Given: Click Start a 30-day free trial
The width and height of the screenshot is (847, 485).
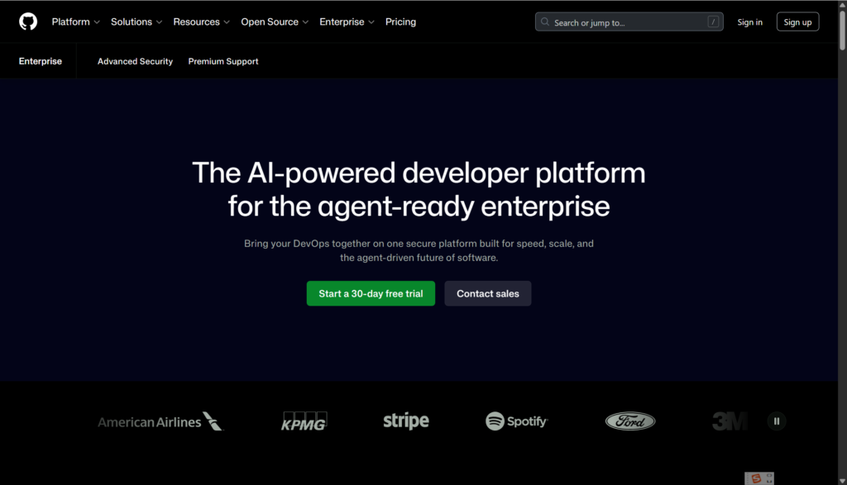Looking at the screenshot, I should click(371, 293).
